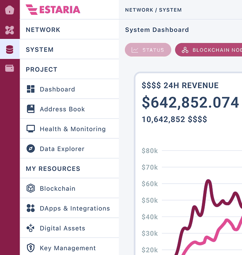Click the chart icon in Status tab
Screen dimensions: 242x255
tap(135, 50)
